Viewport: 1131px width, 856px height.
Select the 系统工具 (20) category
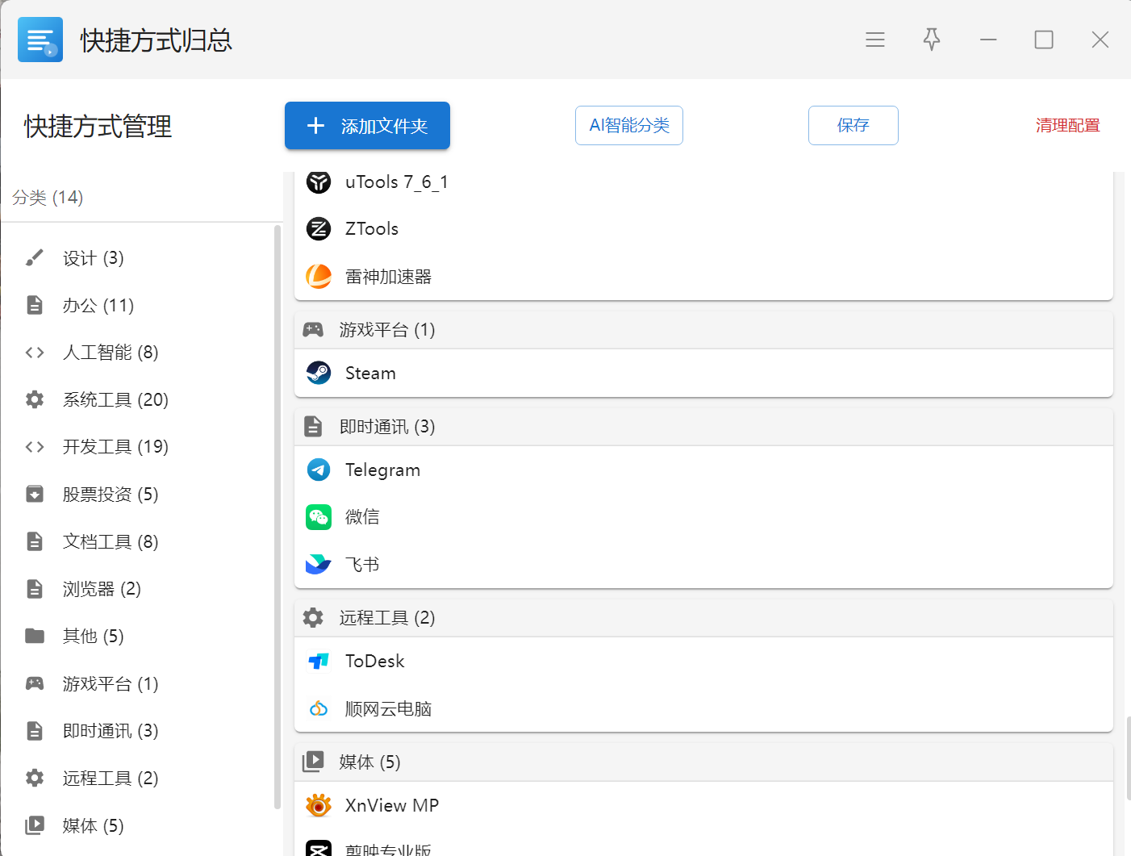pos(115,400)
